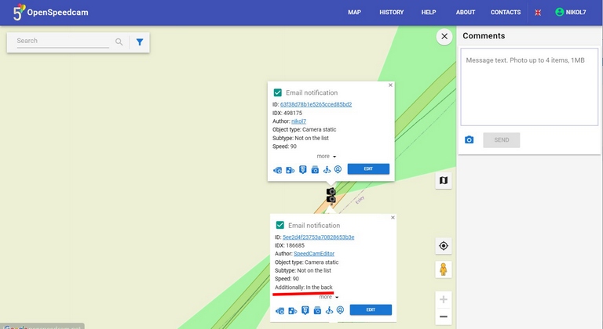This screenshot has width=603, height=329.
Task: Expand 'more' in the upper camera popup
Action: pos(326,156)
